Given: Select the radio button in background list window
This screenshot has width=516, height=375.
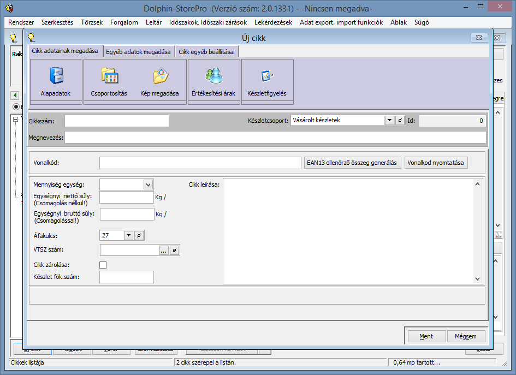Looking at the screenshot, I should pos(16,106).
